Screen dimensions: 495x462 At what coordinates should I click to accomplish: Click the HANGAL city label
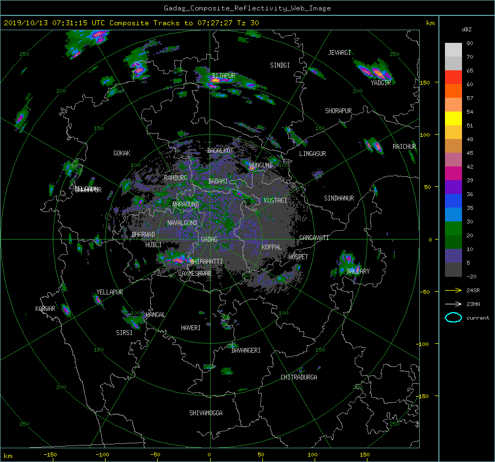pos(156,315)
